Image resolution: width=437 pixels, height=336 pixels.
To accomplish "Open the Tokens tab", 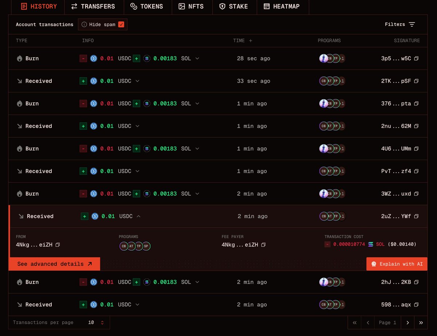I will pyautogui.click(x=147, y=7).
